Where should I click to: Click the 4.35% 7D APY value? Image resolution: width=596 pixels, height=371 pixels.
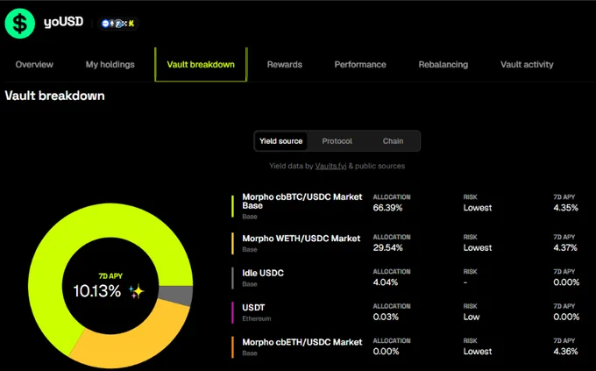coord(565,208)
